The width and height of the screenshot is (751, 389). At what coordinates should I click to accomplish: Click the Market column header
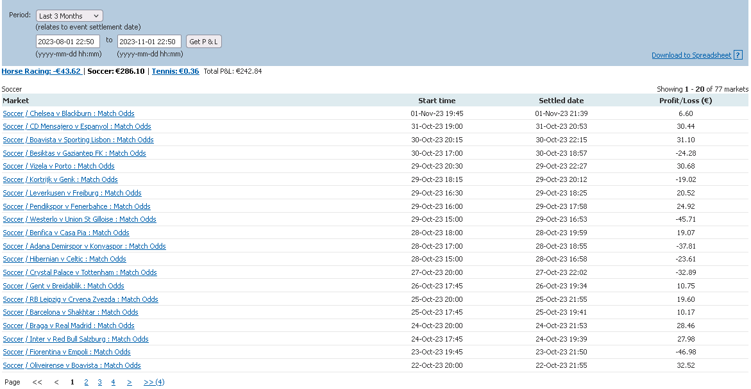click(x=16, y=101)
